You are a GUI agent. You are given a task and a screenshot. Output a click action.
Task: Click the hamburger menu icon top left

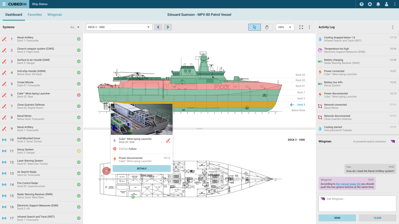click(4, 4)
